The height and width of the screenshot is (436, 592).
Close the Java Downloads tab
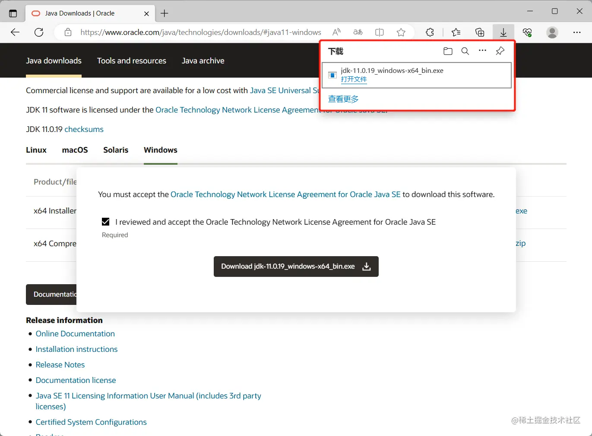click(x=146, y=13)
